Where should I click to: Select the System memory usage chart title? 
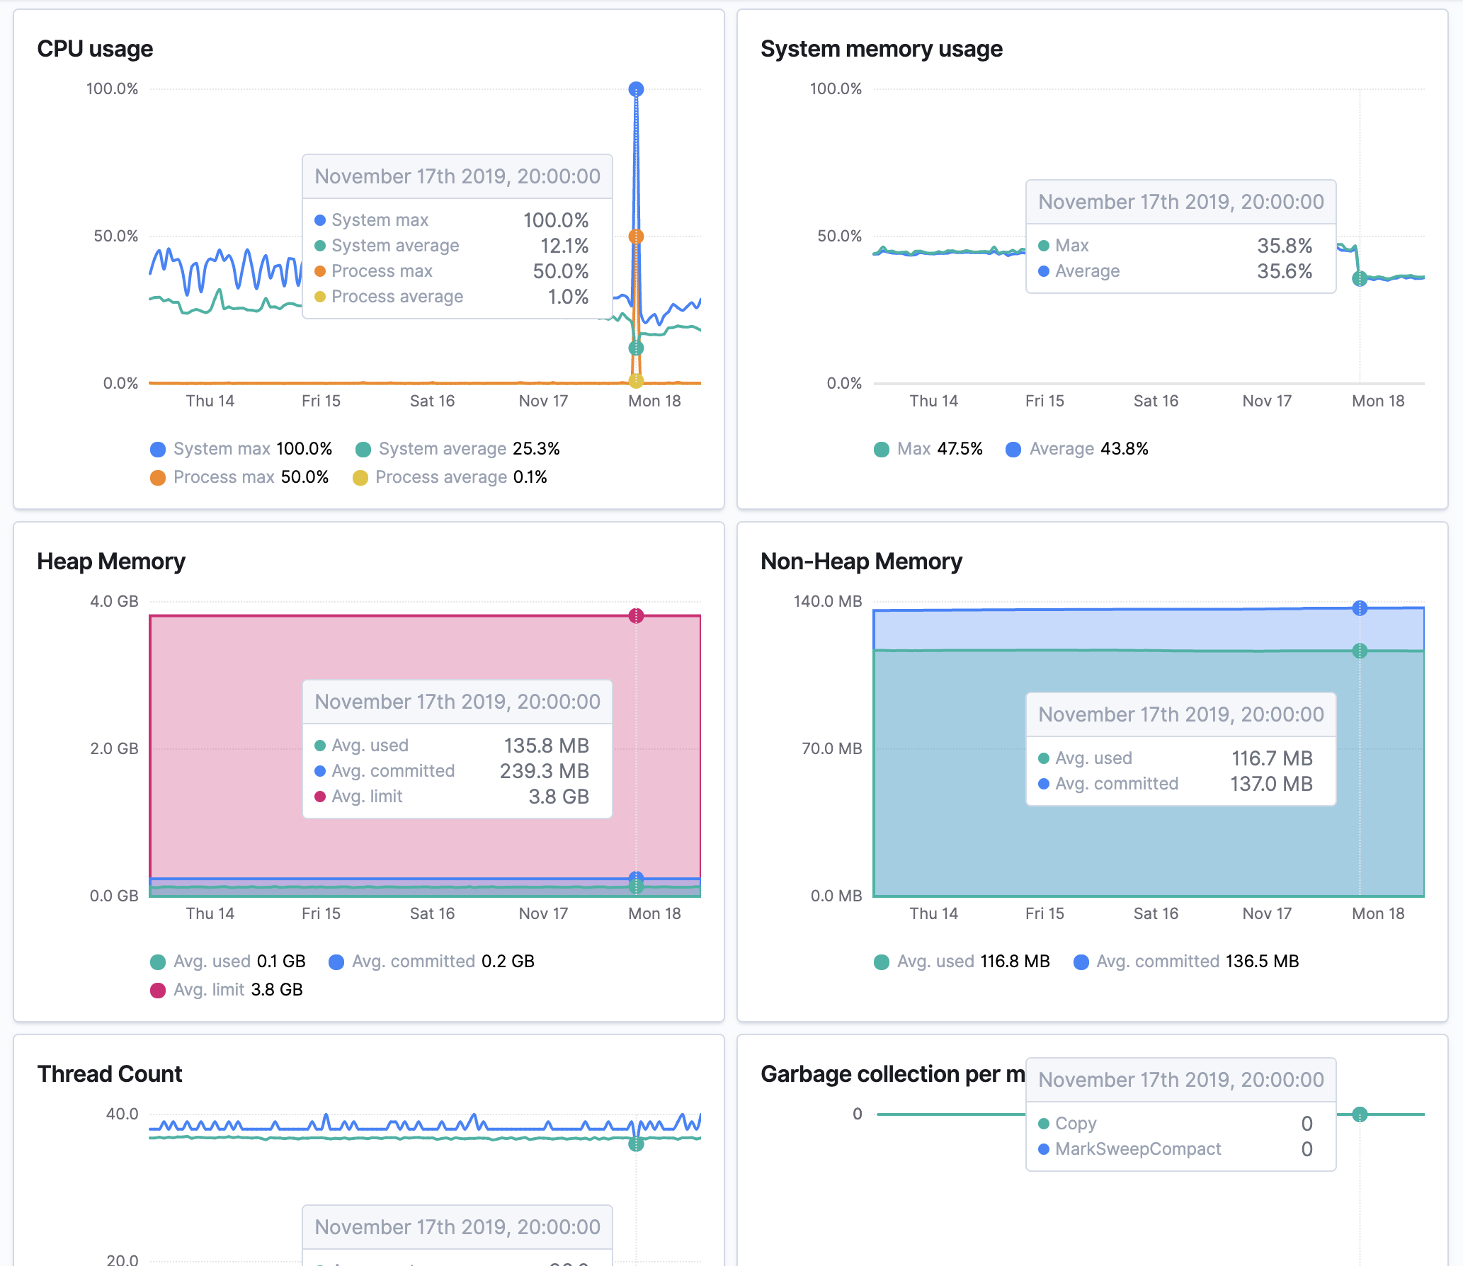point(881,48)
